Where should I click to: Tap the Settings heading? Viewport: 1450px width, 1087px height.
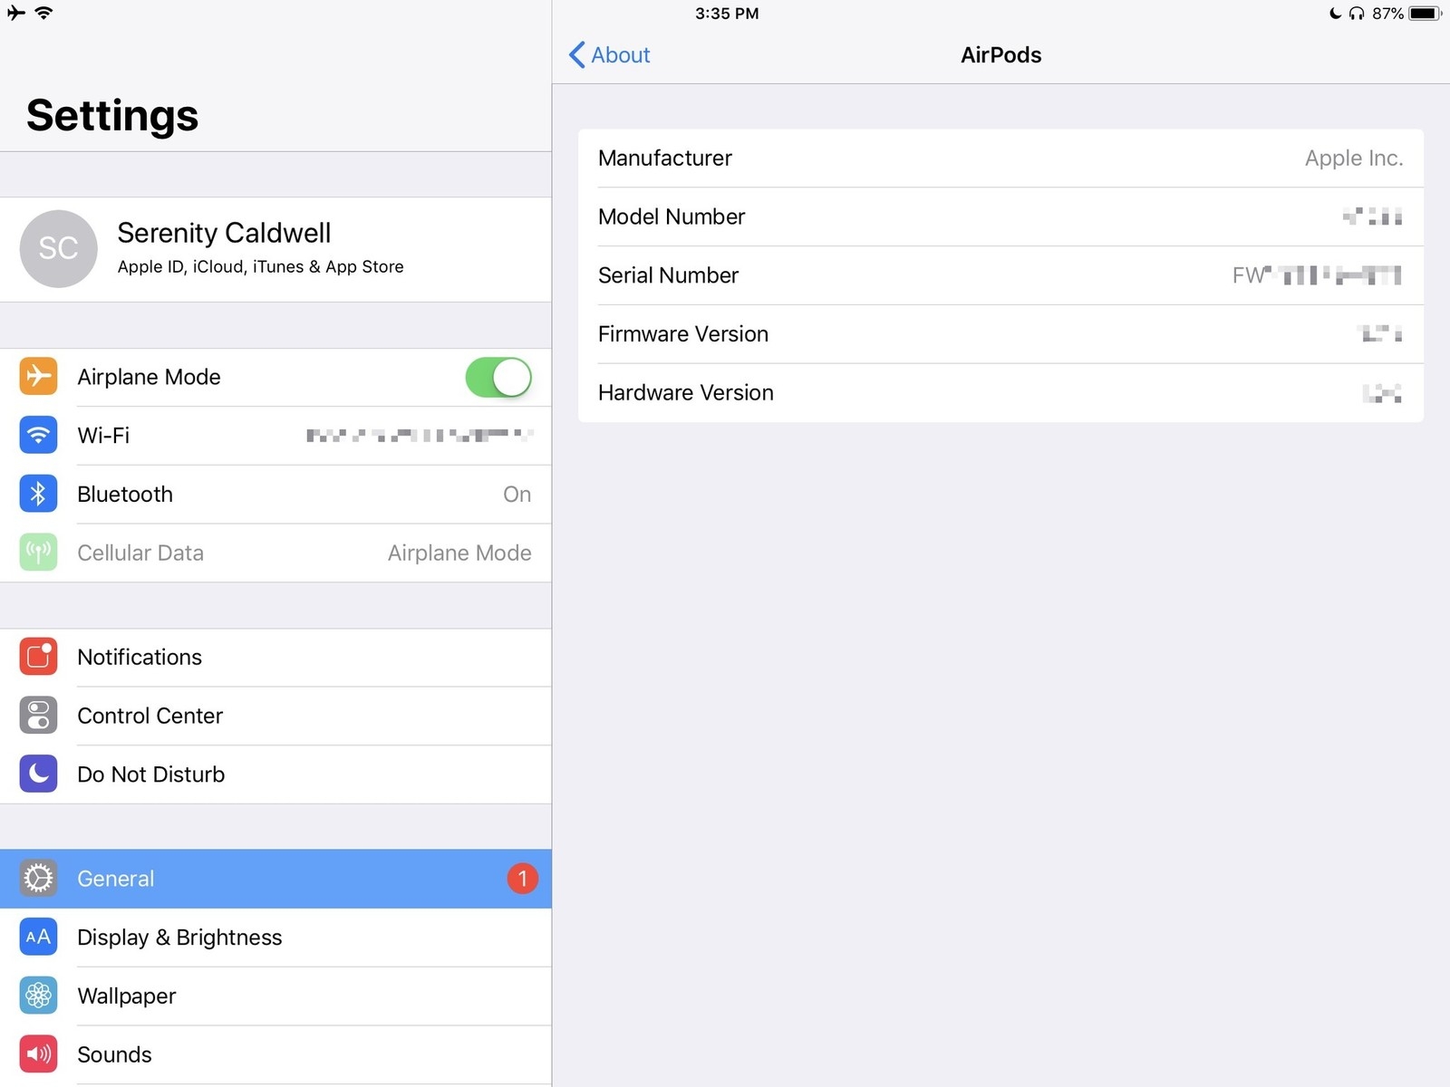(x=112, y=115)
